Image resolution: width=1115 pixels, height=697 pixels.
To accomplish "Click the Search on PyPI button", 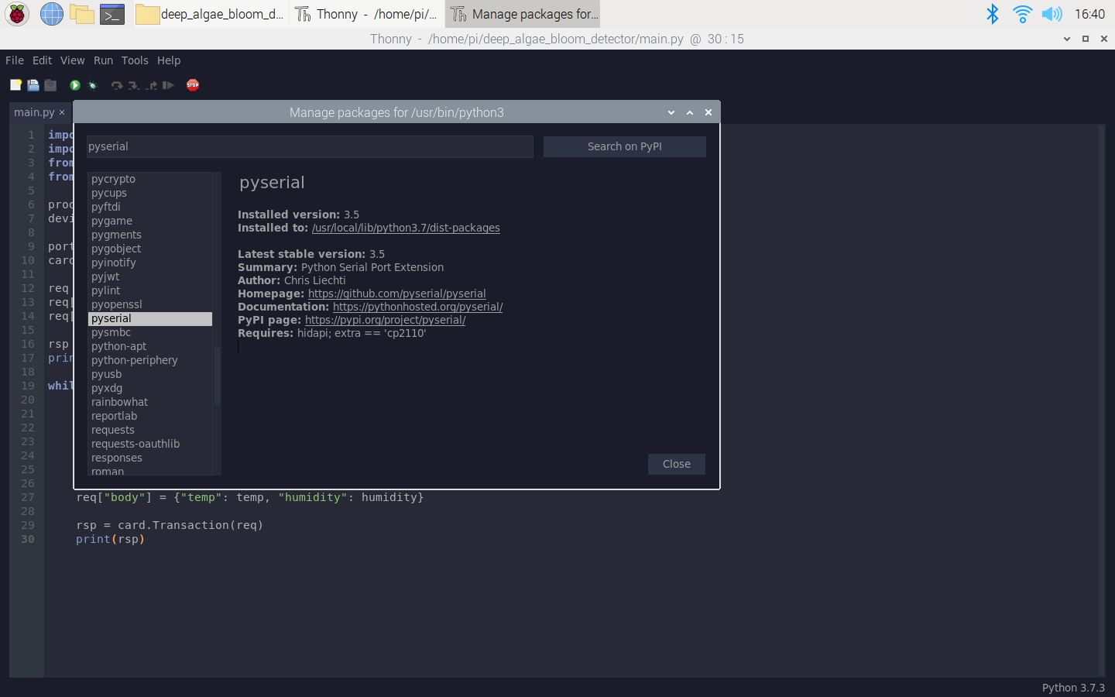I will point(624,146).
